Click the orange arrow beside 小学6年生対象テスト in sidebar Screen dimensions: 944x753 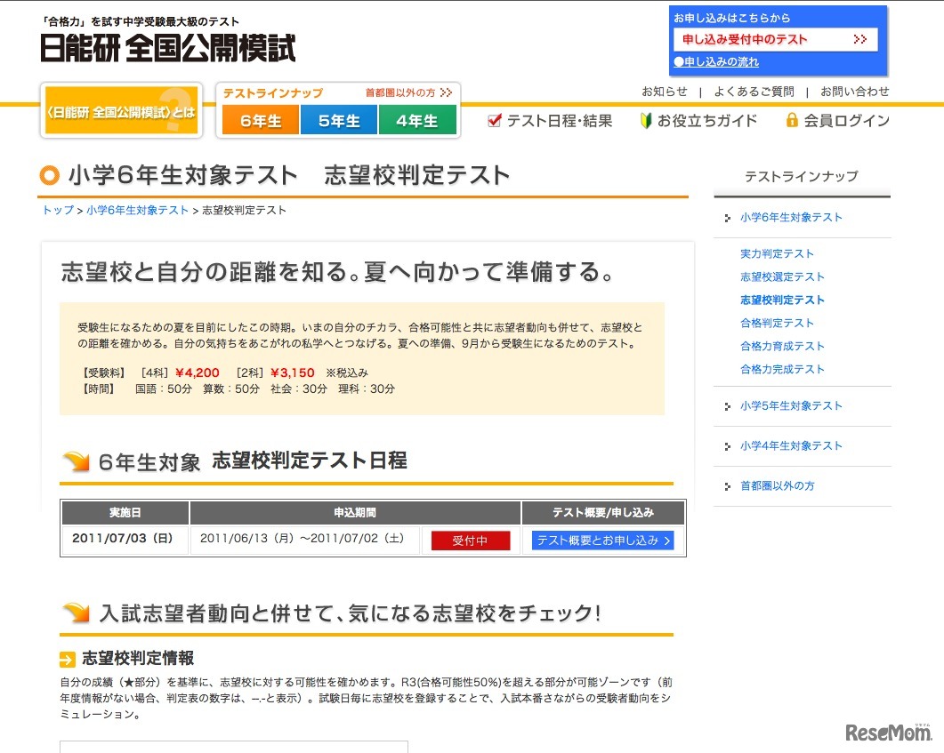(x=728, y=217)
